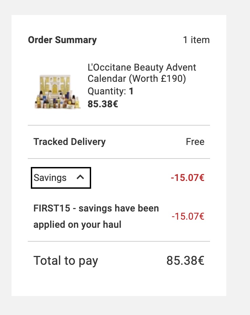Click the quantity value "1"
The image size is (250, 315).
coord(131,91)
